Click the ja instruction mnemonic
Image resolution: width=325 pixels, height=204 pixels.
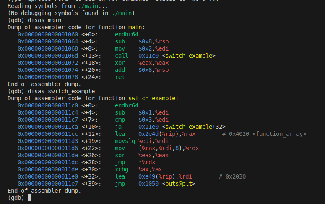(118, 127)
